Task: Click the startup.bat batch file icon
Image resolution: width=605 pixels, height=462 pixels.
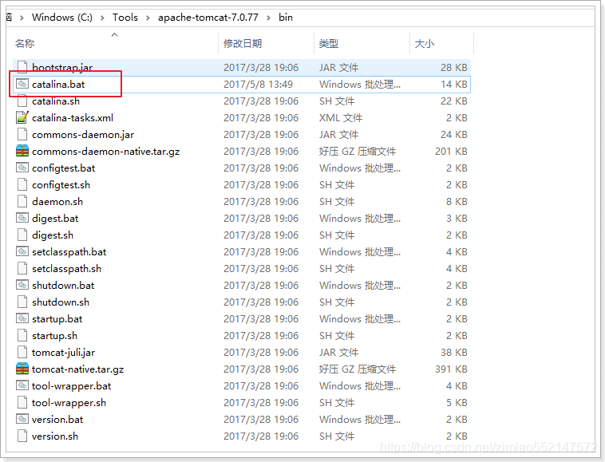Action: [x=22, y=318]
